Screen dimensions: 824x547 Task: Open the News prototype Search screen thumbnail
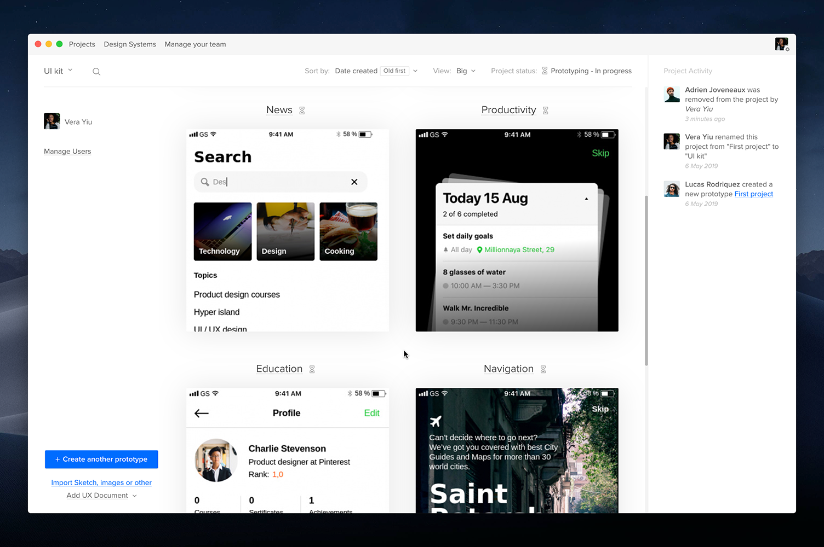pos(288,230)
